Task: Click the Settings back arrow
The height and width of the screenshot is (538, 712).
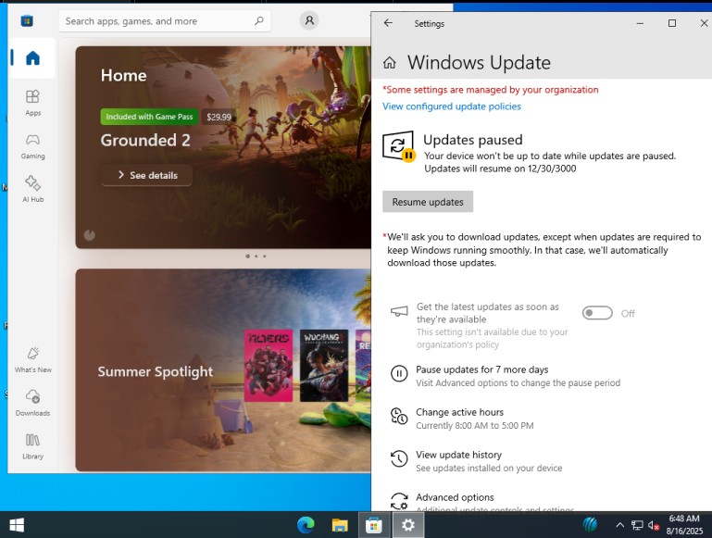Action: (388, 23)
